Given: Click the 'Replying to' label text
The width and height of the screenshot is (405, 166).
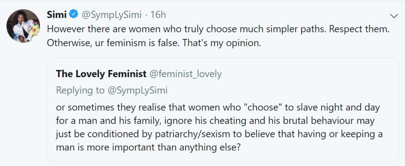Looking at the screenshot, I should 80,91.
